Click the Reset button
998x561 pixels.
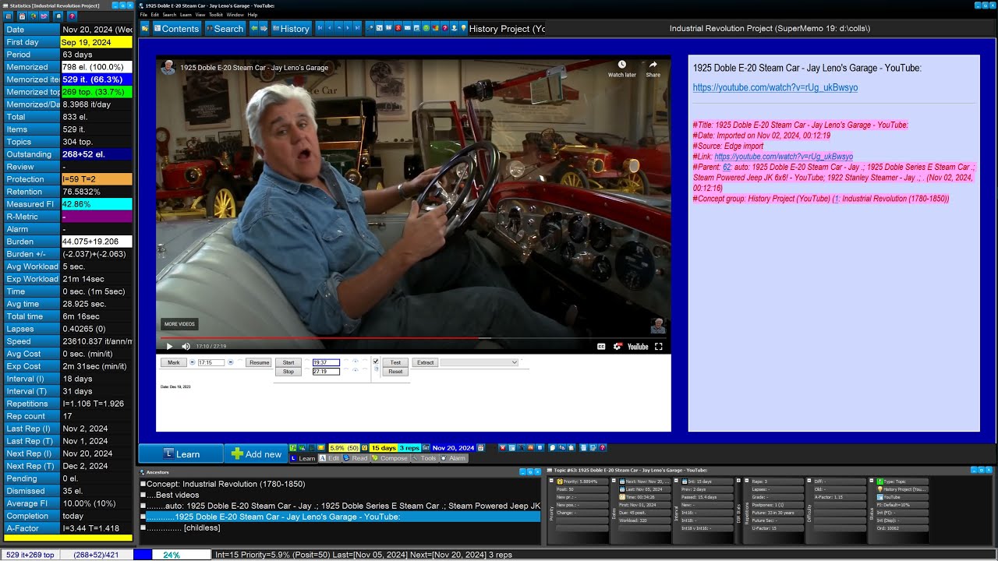[x=395, y=372]
